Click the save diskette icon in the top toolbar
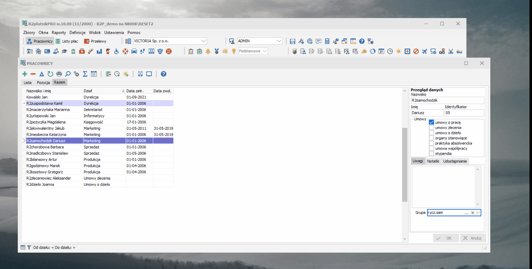The height and width of the screenshot is (269, 532). (293, 41)
